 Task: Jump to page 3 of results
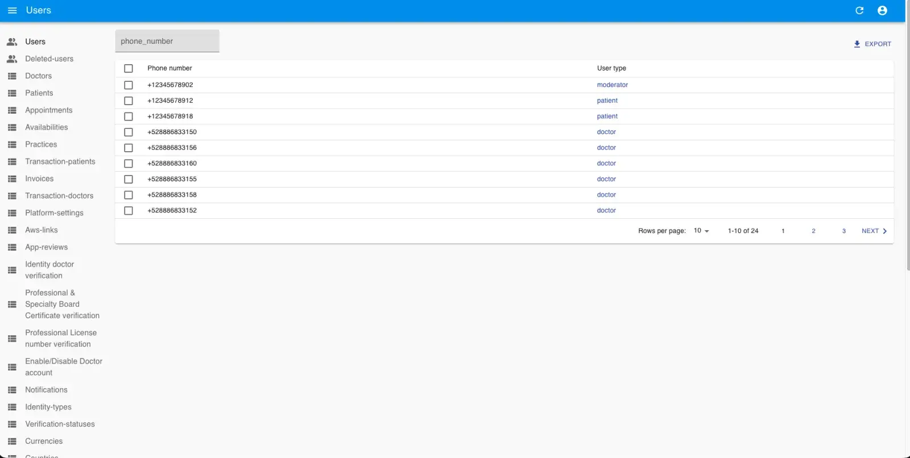(x=844, y=231)
